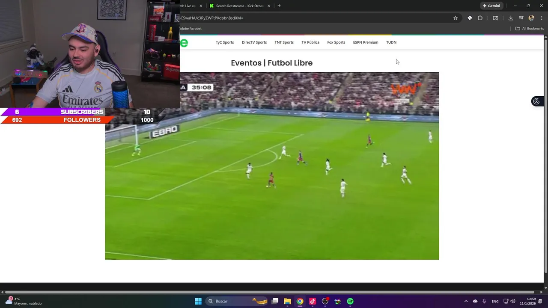Open TikTok app from taskbar

tap(313, 301)
